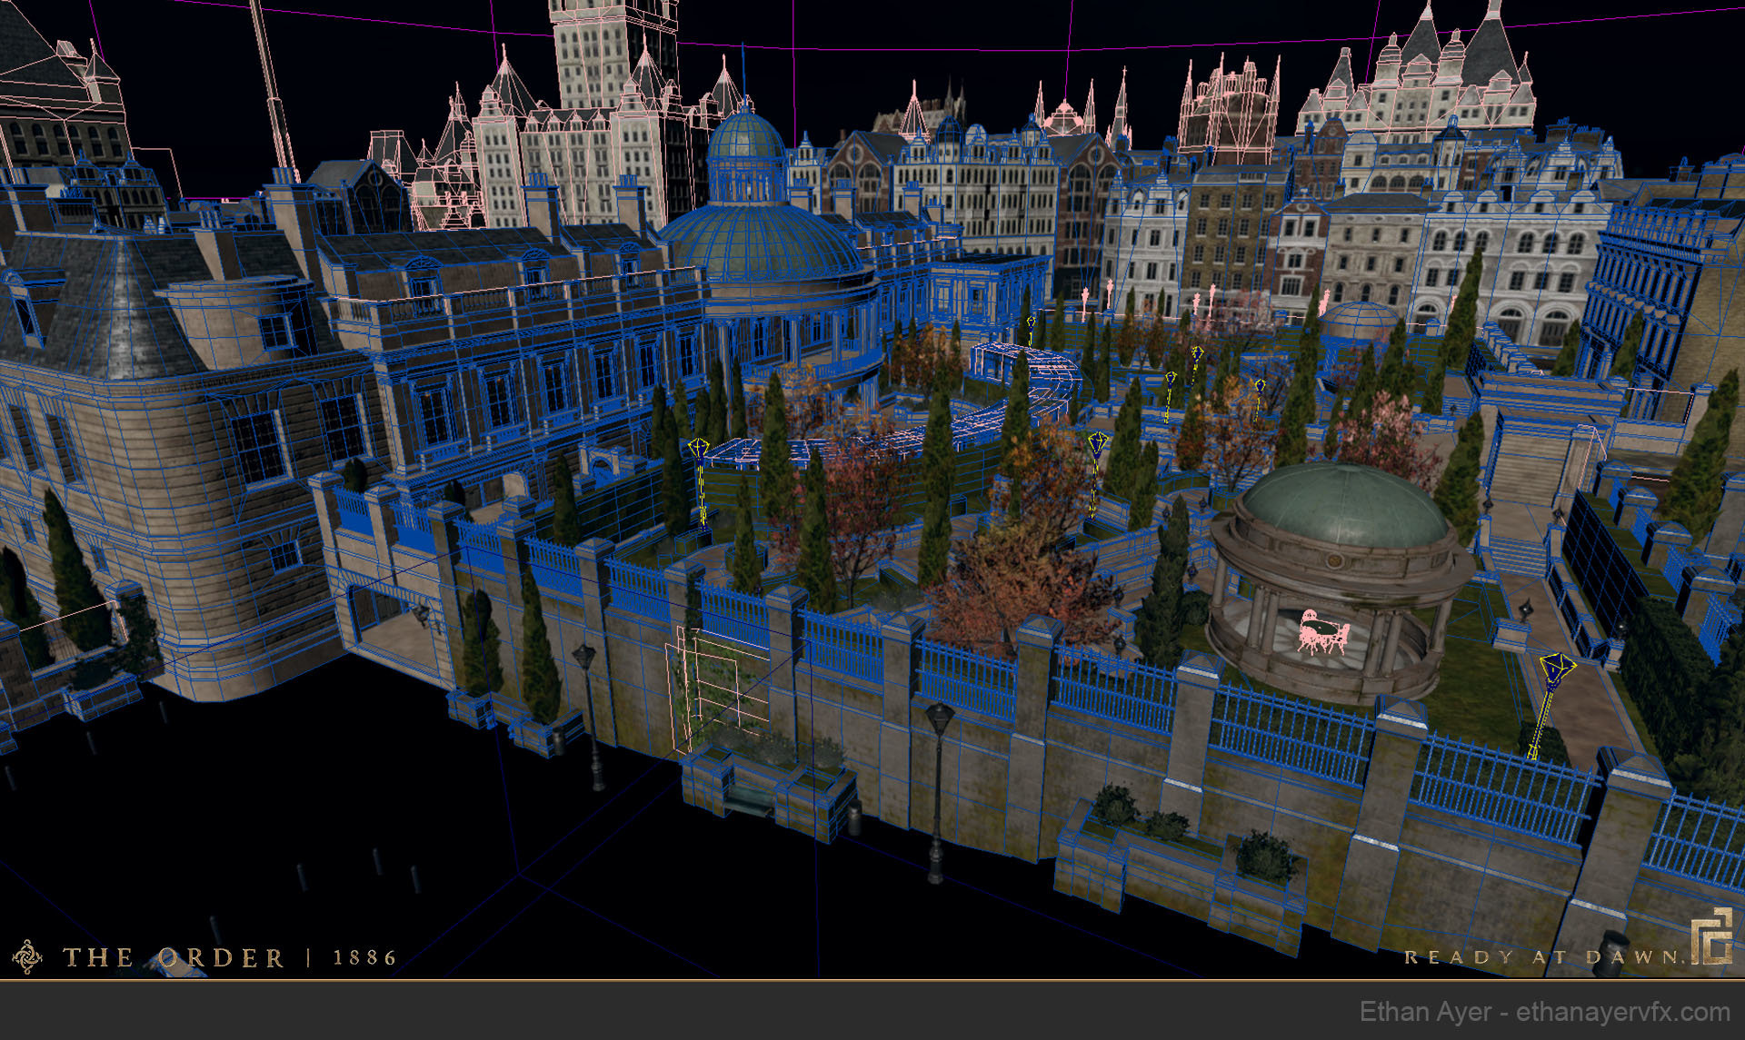The image size is (1745, 1040).
Task: Select the pink wireframe table inside the gazebo
Action: 1322,633
